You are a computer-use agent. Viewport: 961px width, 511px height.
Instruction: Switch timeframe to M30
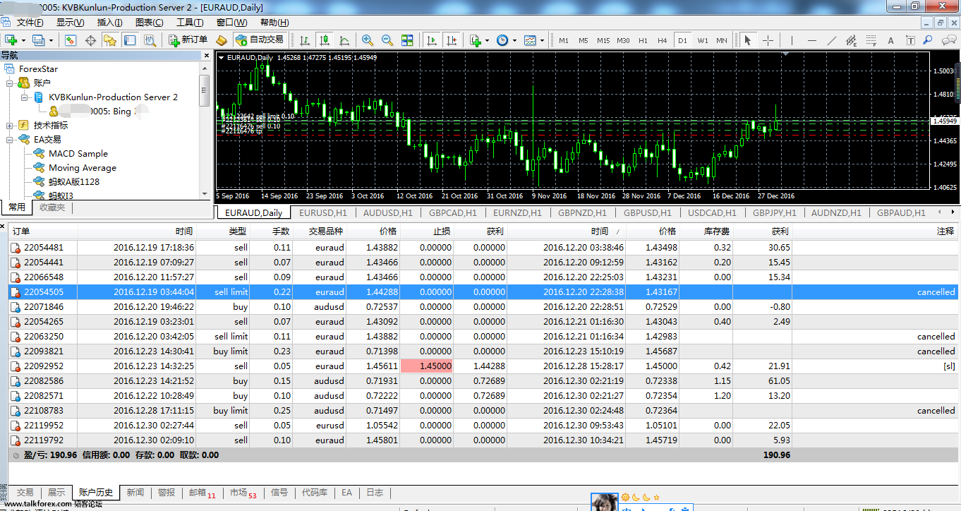pyautogui.click(x=623, y=40)
